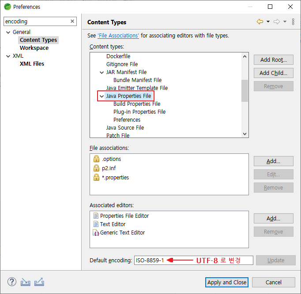Collapse the JAR Manifest File node
This screenshot has width=301, height=294.
[102, 72]
